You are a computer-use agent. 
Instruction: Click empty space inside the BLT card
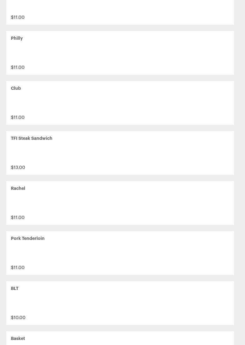pos(125,303)
